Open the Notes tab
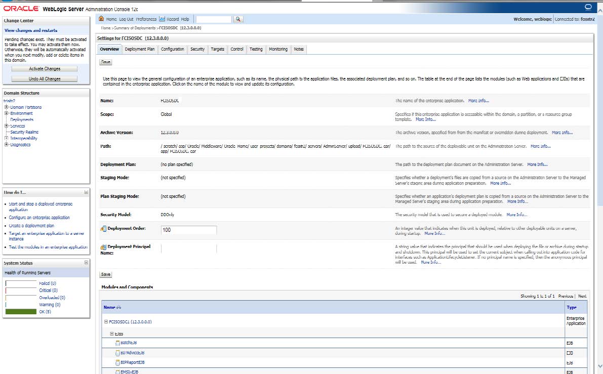 click(x=299, y=49)
